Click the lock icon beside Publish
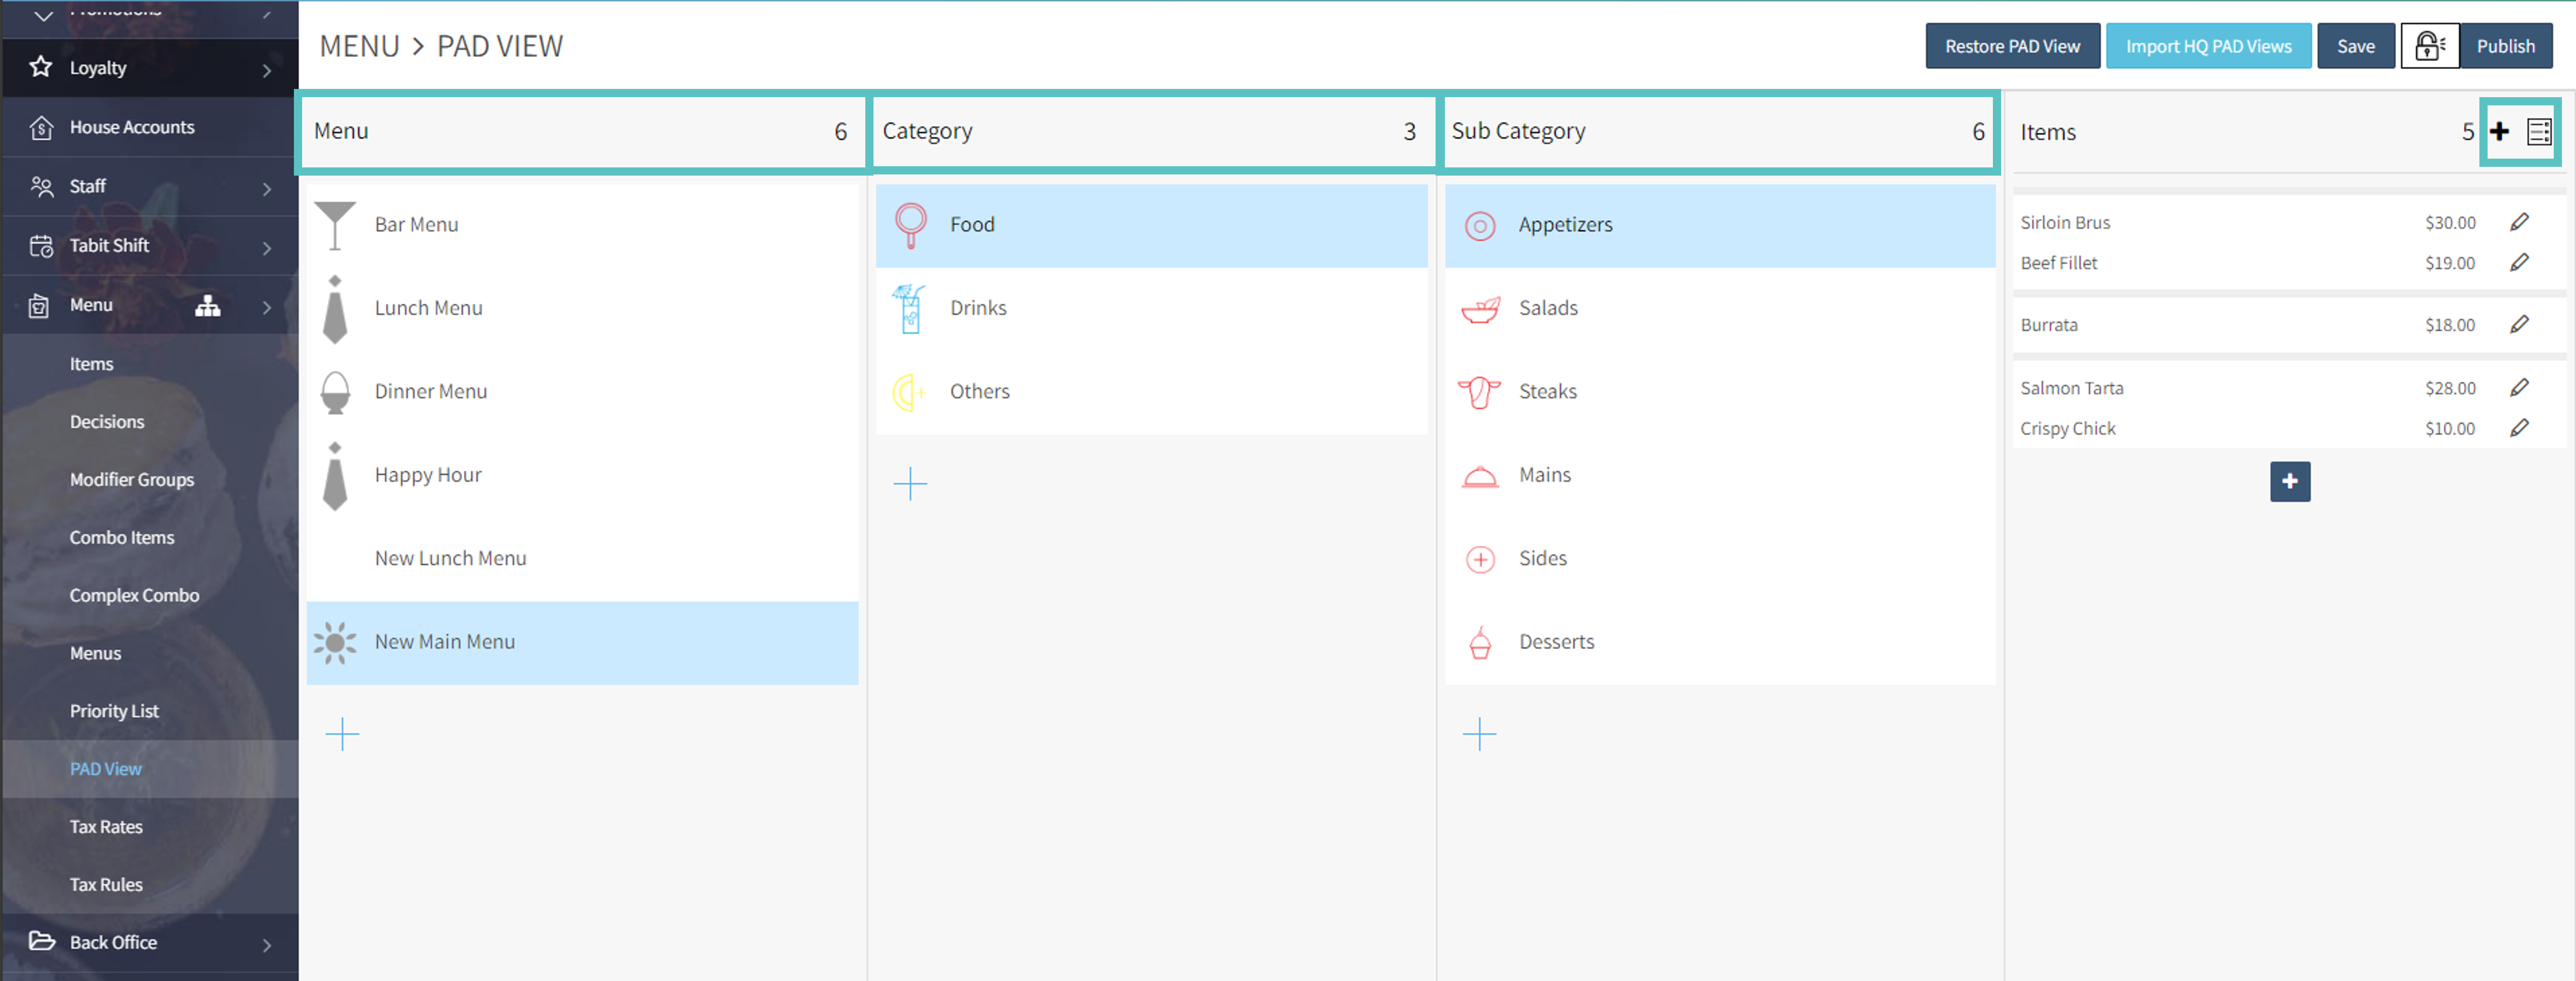This screenshot has width=2576, height=981. (x=2429, y=46)
